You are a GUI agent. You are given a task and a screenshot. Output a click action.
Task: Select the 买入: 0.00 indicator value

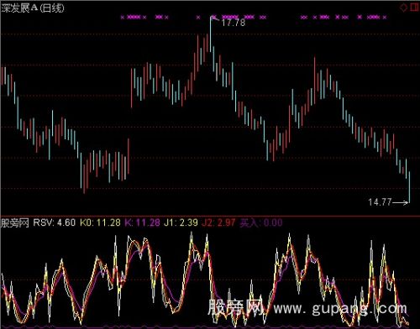click(x=261, y=222)
